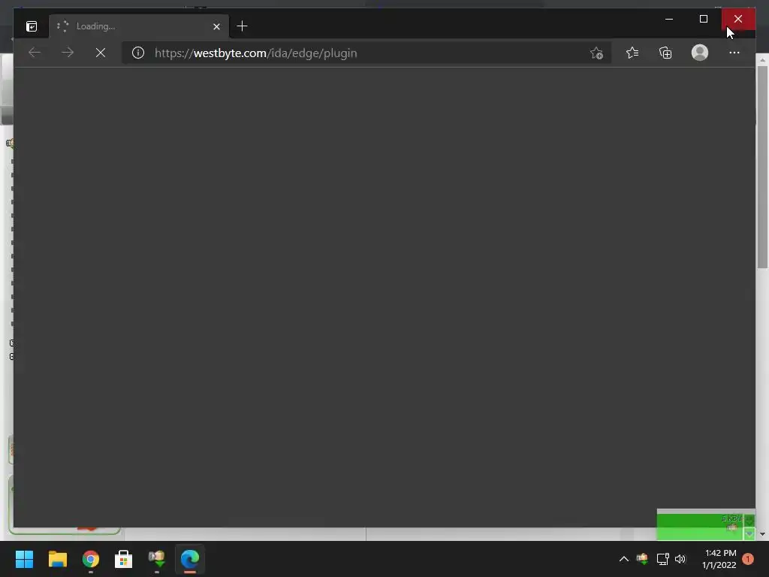Screen dimensions: 769x577
Task: Open network status tray icon
Action: (662, 559)
